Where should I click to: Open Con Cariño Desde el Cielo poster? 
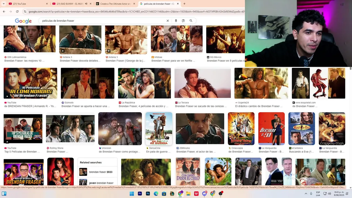(188, 172)
